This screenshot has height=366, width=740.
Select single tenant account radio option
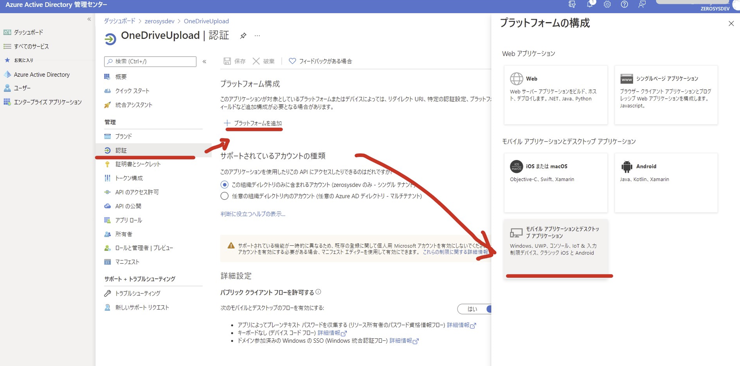225,184
